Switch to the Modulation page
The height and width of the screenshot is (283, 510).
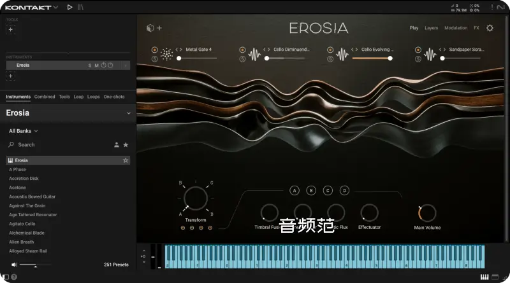pos(455,28)
